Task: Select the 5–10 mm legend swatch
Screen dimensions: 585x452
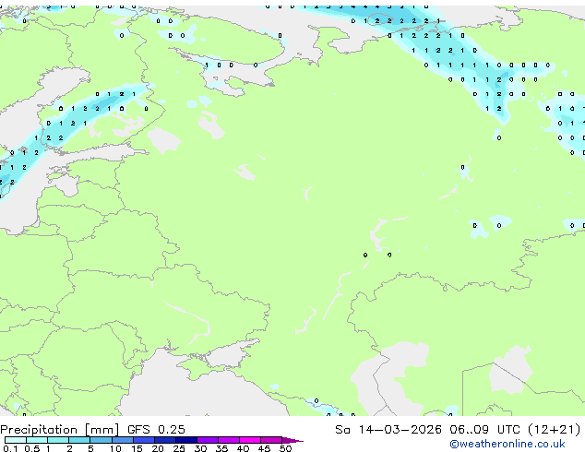Action: point(101,440)
